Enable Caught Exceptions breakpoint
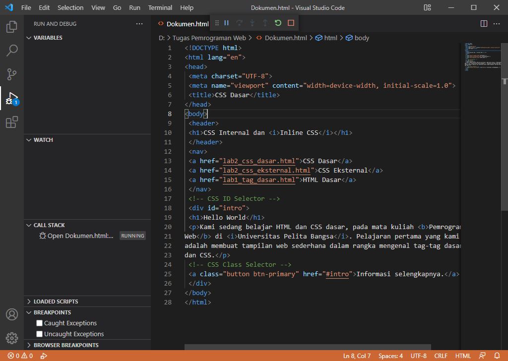 40,323
